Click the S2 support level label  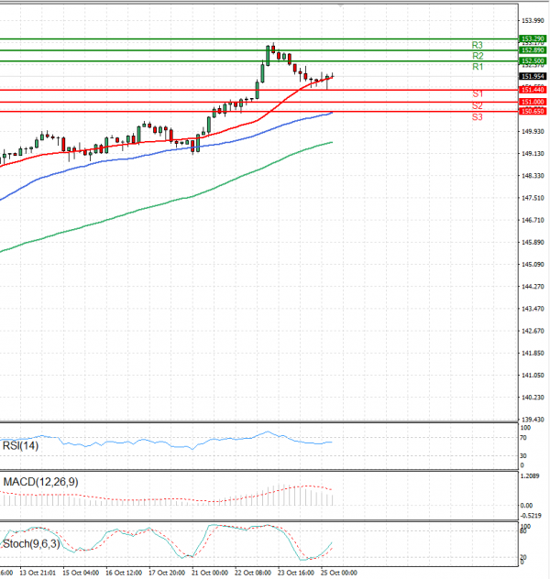tap(477, 105)
